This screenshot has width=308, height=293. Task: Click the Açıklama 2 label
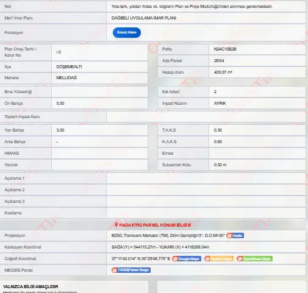15,190
